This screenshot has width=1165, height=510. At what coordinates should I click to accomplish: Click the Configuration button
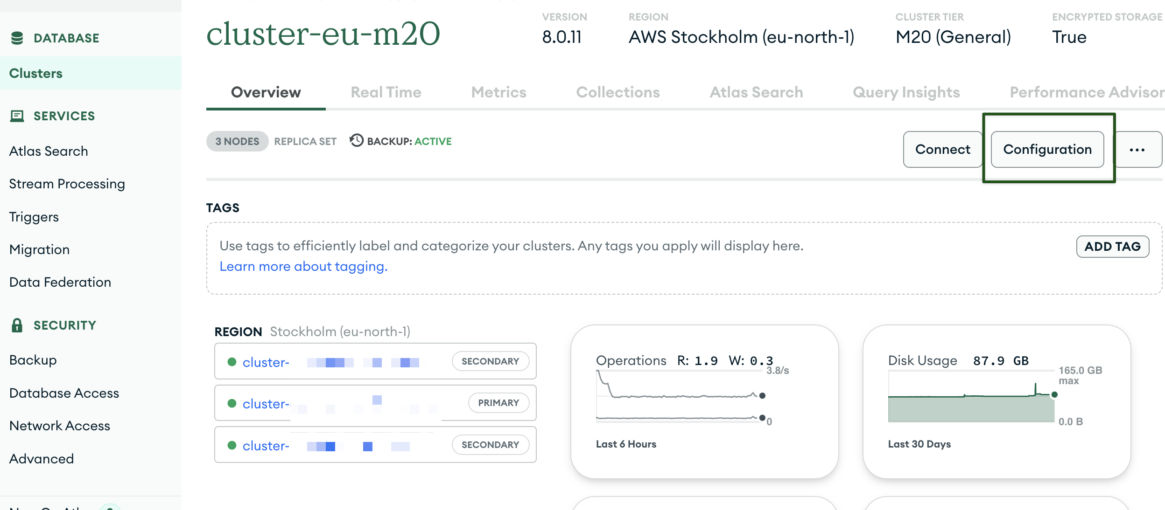point(1048,150)
